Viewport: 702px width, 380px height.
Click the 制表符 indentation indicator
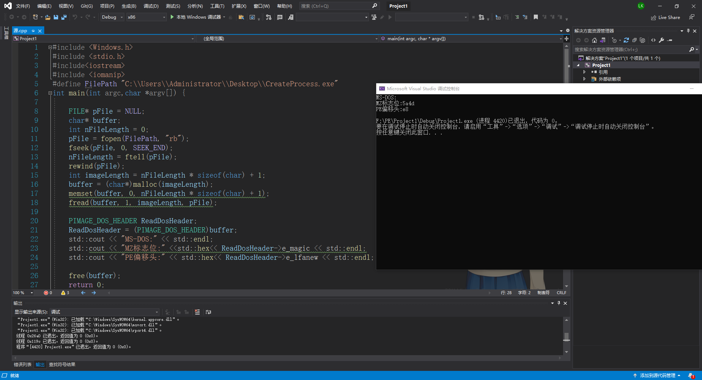click(543, 293)
